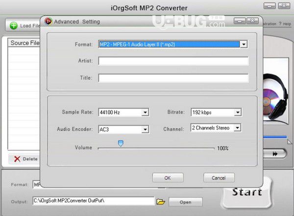Open the output folder browse icon

coord(161,202)
